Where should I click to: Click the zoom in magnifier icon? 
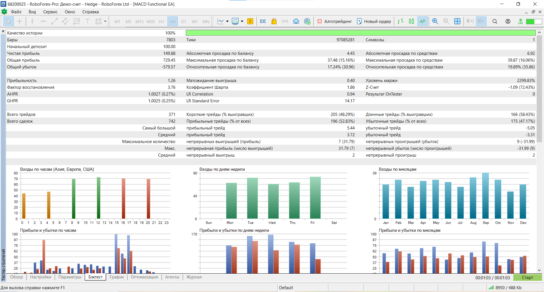435,21
